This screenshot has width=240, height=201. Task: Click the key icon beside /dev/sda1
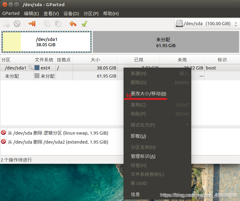tap(31, 67)
